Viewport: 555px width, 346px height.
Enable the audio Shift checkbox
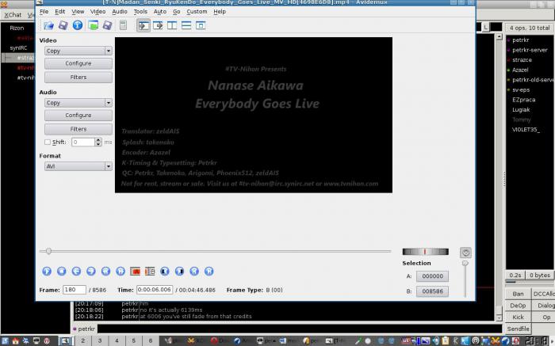[x=48, y=142]
